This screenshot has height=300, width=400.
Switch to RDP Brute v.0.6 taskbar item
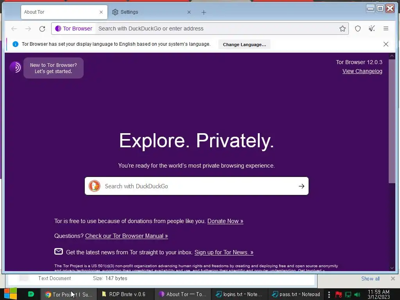click(125, 295)
